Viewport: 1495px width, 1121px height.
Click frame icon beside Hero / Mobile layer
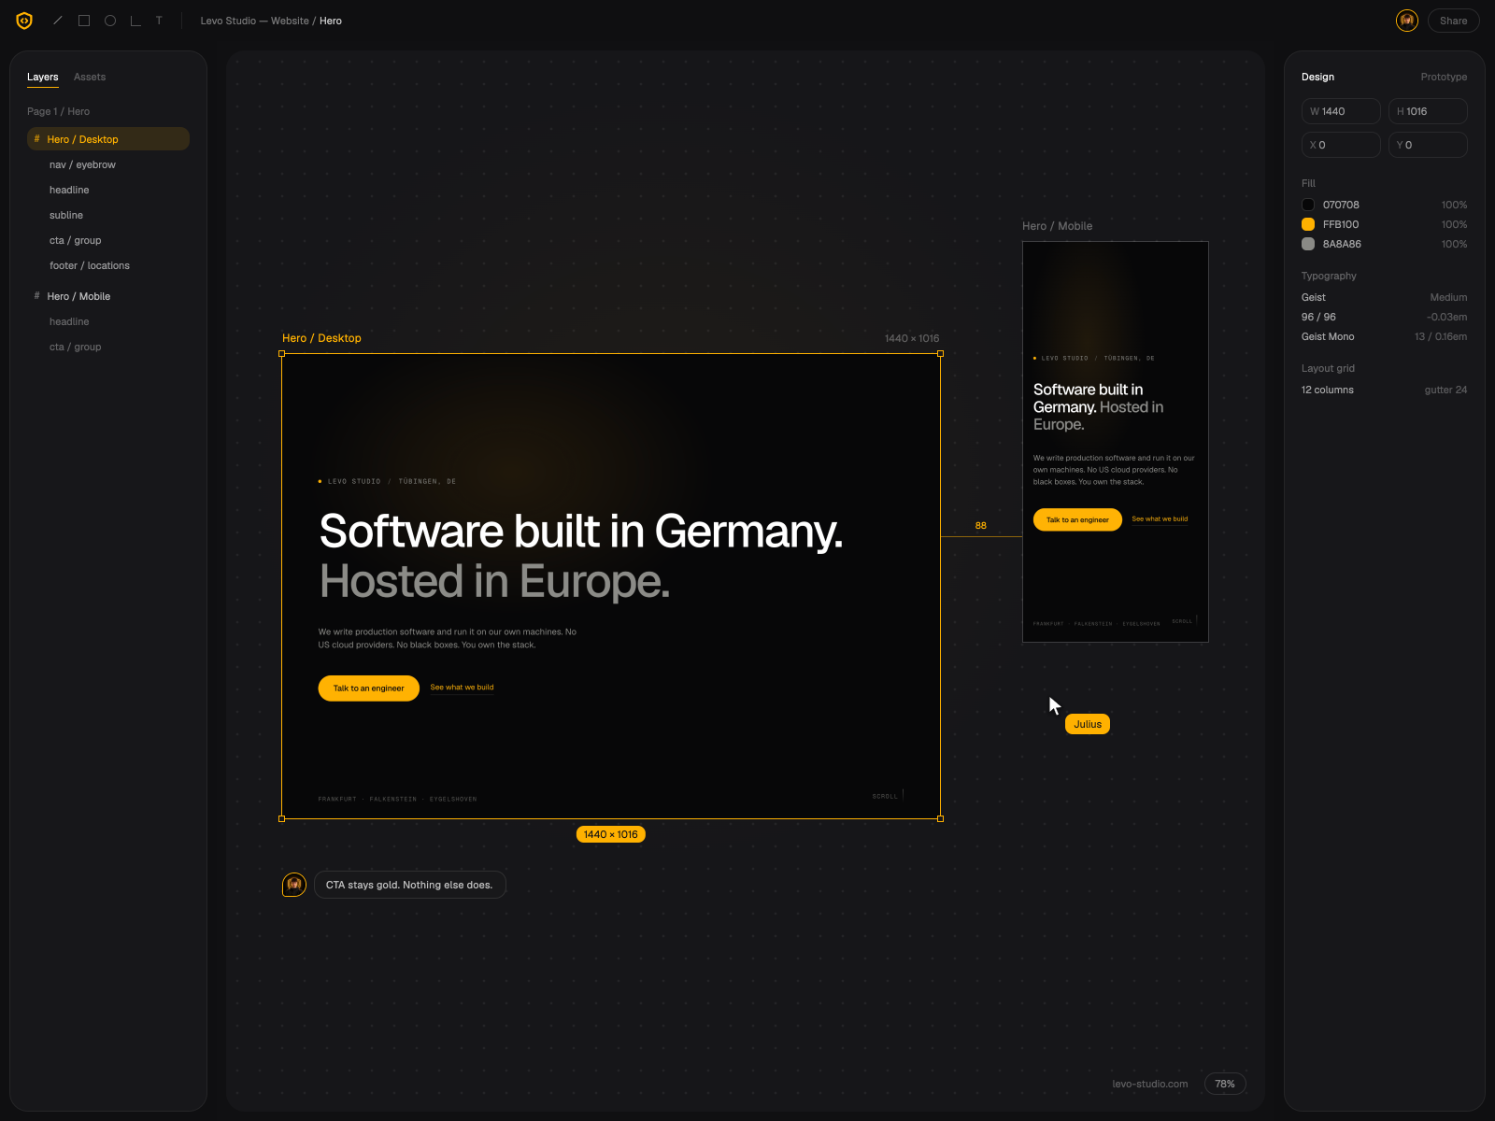coord(37,296)
